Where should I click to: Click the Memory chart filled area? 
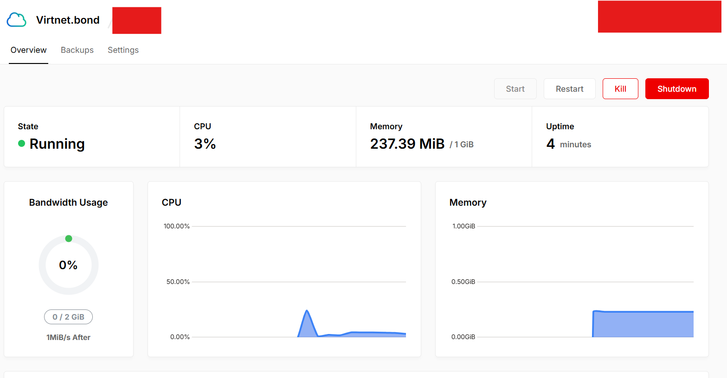(x=643, y=324)
